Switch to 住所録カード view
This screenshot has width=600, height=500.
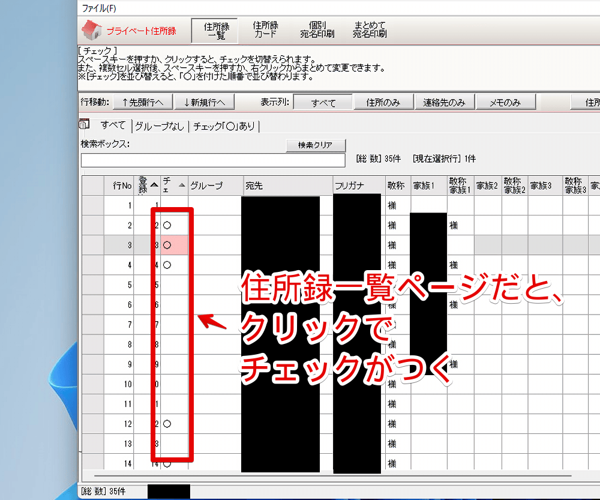[x=265, y=30]
